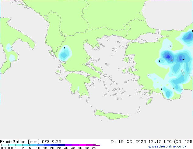Click the above-50 mm legend arrow tip
This screenshot has width=193, height=149.
(x=96, y=145)
